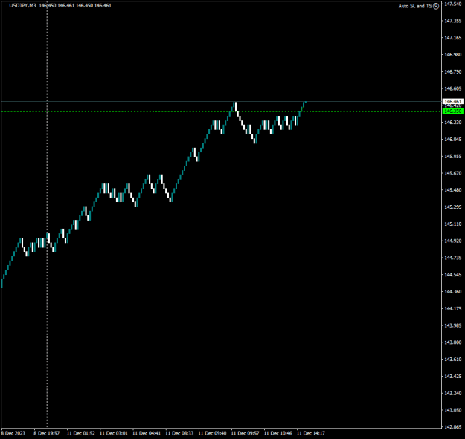Click the "11 Dec 09:40" time axis label
The width and height of the screenshot is (465, 439).
212,433
